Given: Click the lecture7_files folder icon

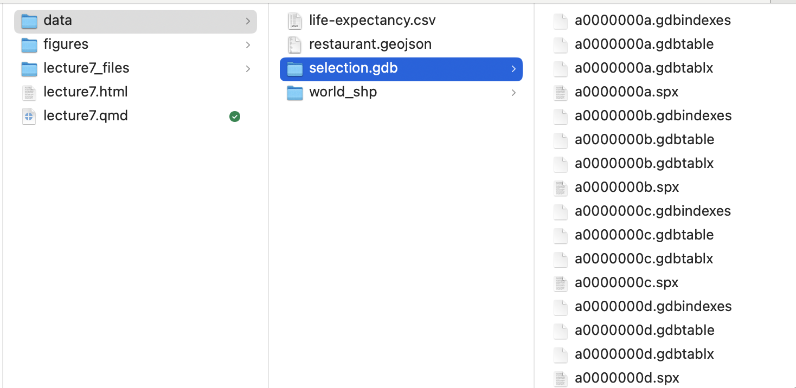Looking at the screenshot, I should coord(29,69).
